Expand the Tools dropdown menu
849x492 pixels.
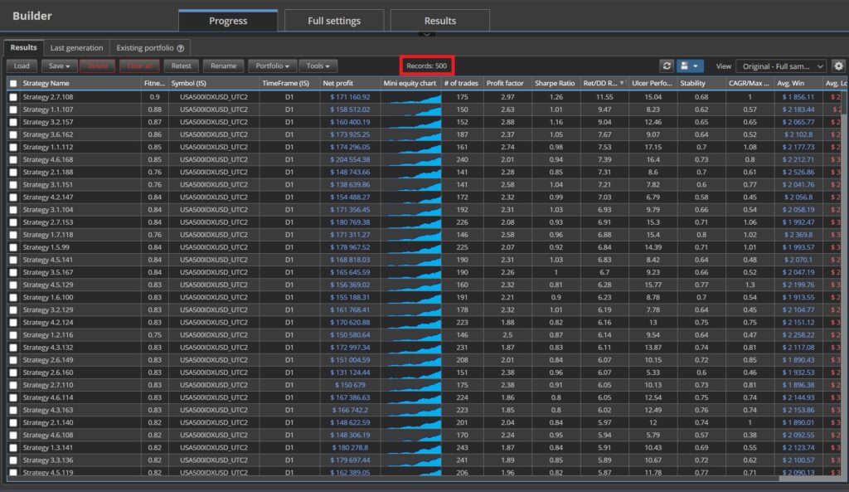pyautogui.click(x=318, y=66)
